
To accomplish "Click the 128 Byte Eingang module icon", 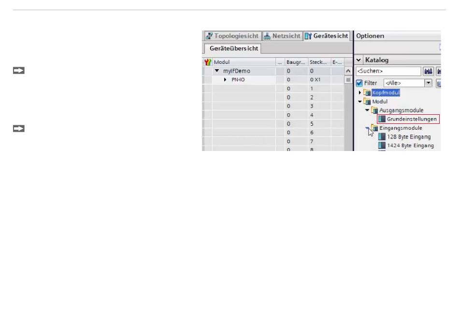I will (x=382, y=136).
